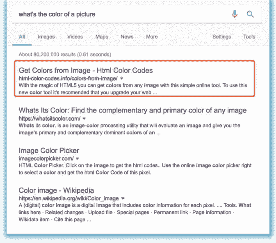The height and width of the screenshot is (243, 276).
Task: Expand dropdown arrow beside Wikipedia Color_image URL
Action: [x=123, y=198]
